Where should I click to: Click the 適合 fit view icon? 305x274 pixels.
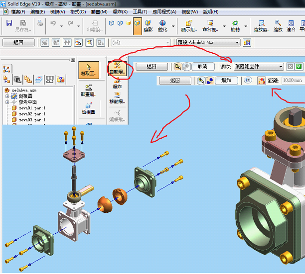tap(291, 26)
